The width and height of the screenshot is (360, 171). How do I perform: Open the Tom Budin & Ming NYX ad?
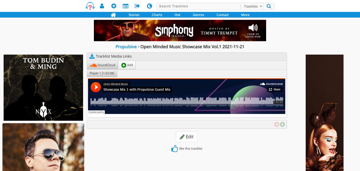coord(43,87)
